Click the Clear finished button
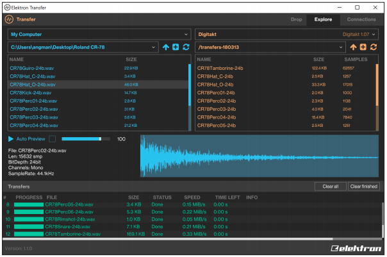The height and width of the screenshot is (257, 387). click(x=363, y=187)
